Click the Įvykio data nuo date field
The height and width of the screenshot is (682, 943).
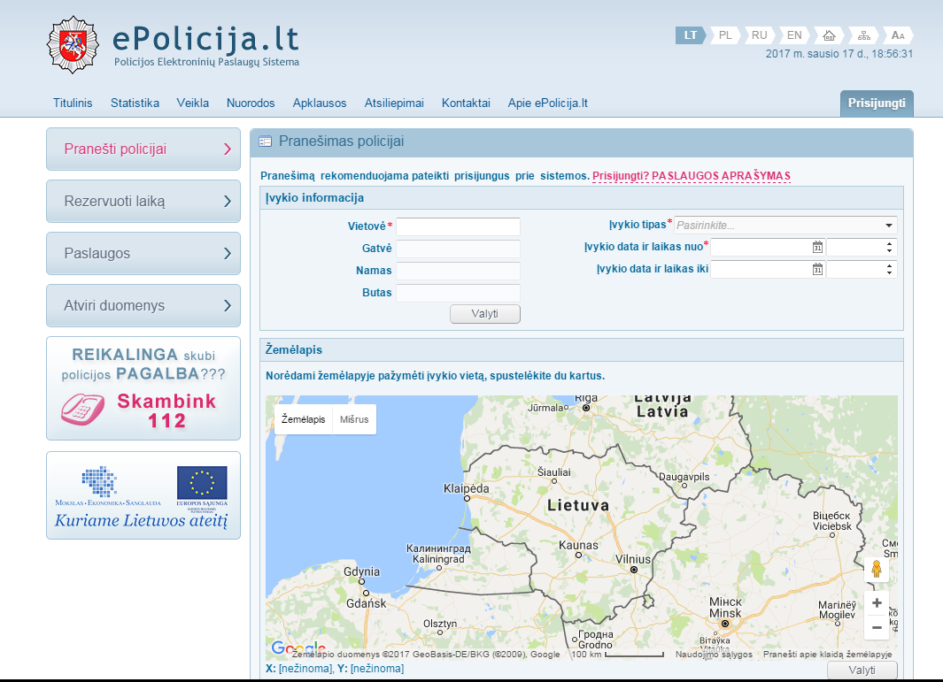coord(761,247)
